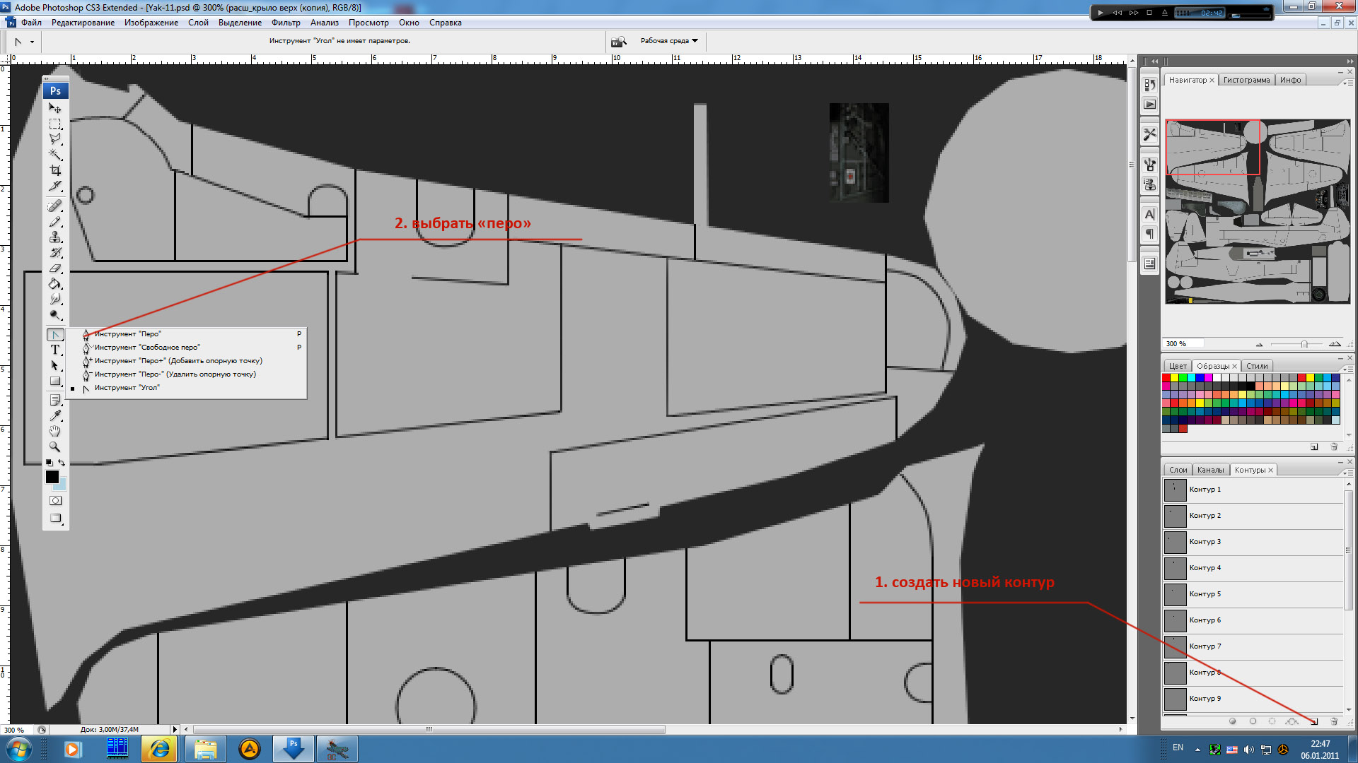Select the Horizontal Type tool

[55, 350]
